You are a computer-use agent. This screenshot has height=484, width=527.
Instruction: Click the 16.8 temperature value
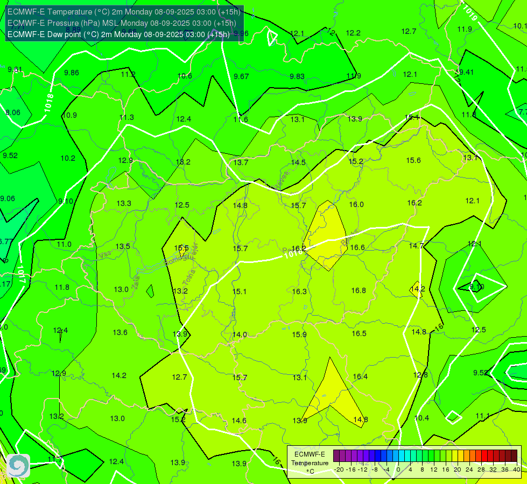[359, 290]
